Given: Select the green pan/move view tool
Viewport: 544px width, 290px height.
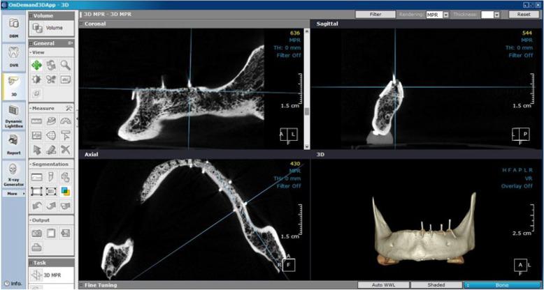Looking at the screenshot, I should (36, 65).
